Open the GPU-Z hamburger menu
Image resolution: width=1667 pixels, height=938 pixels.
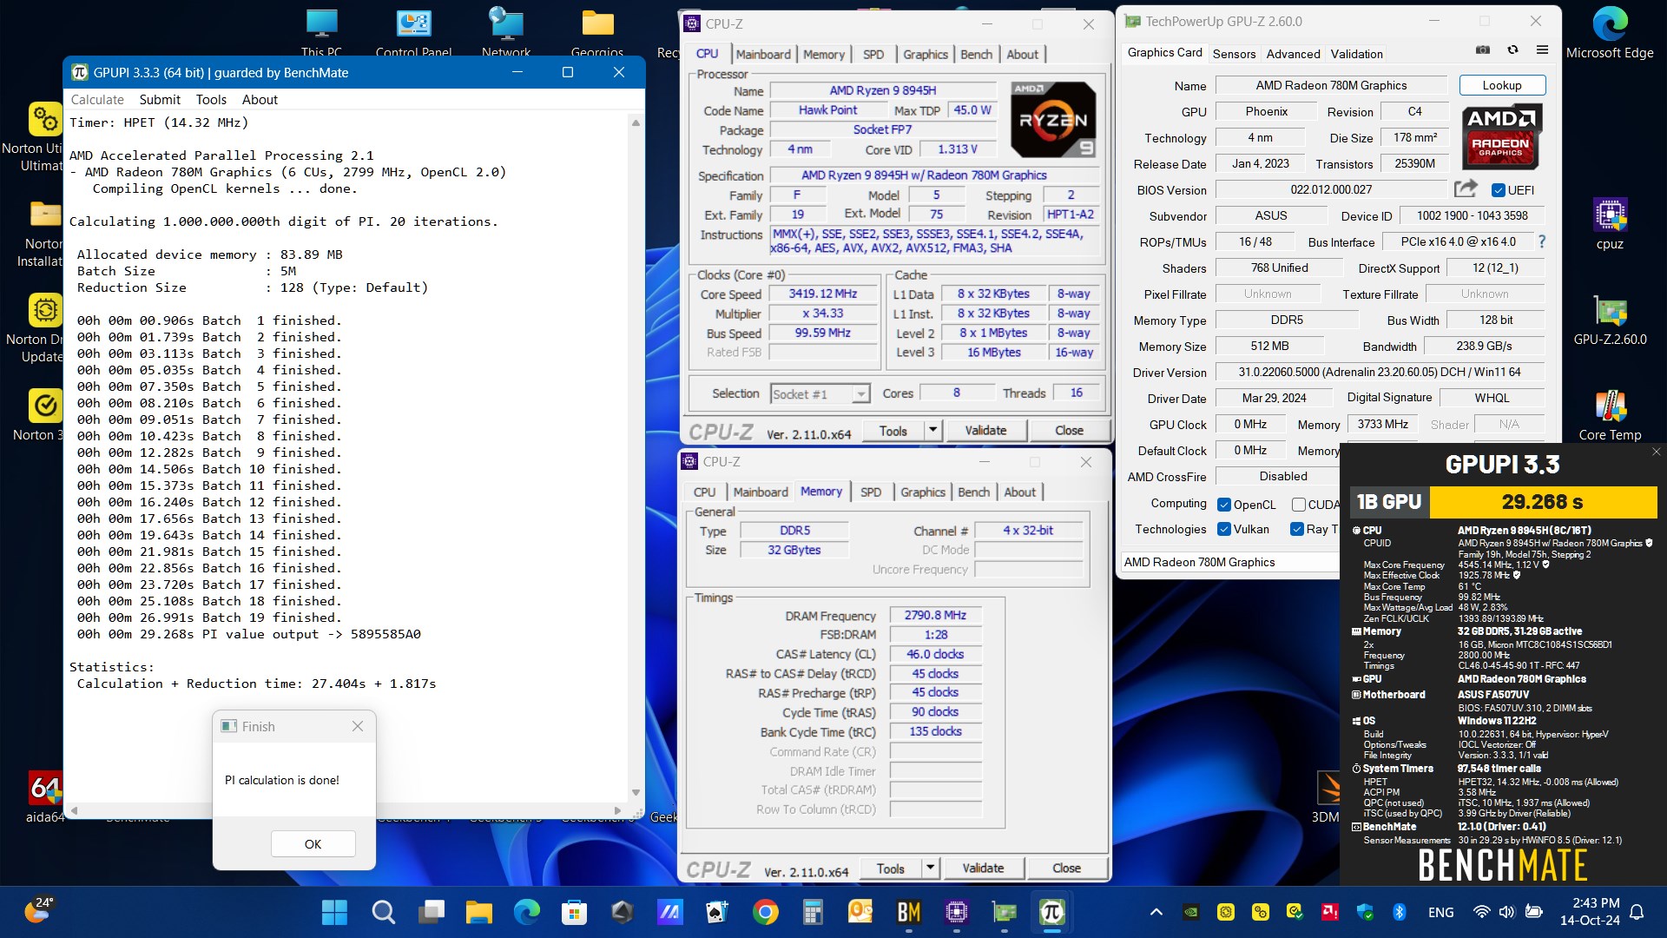(x=1542, y=50)
